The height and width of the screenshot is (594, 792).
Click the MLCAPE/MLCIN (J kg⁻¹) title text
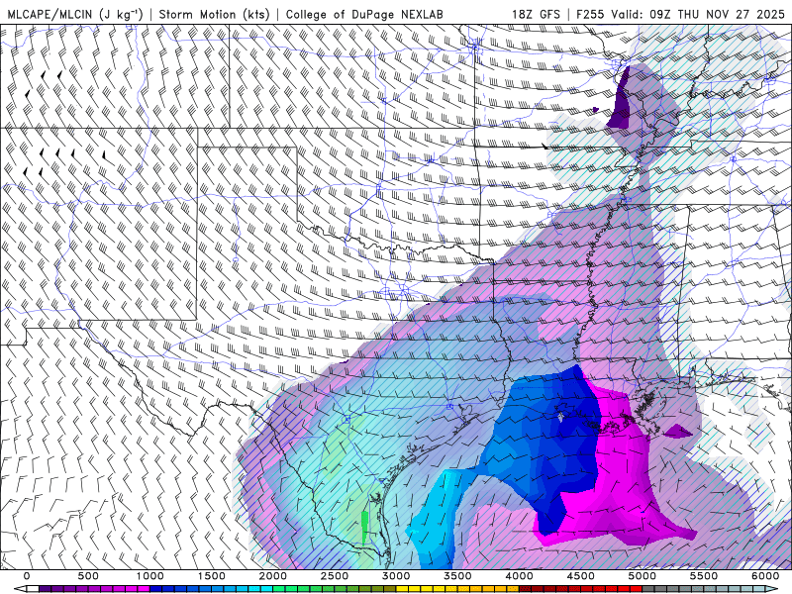point(75,14)
